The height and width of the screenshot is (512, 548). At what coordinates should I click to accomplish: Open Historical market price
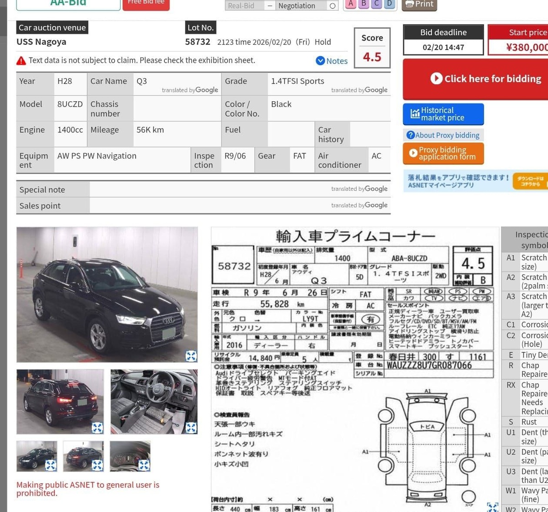click(443, 114)
